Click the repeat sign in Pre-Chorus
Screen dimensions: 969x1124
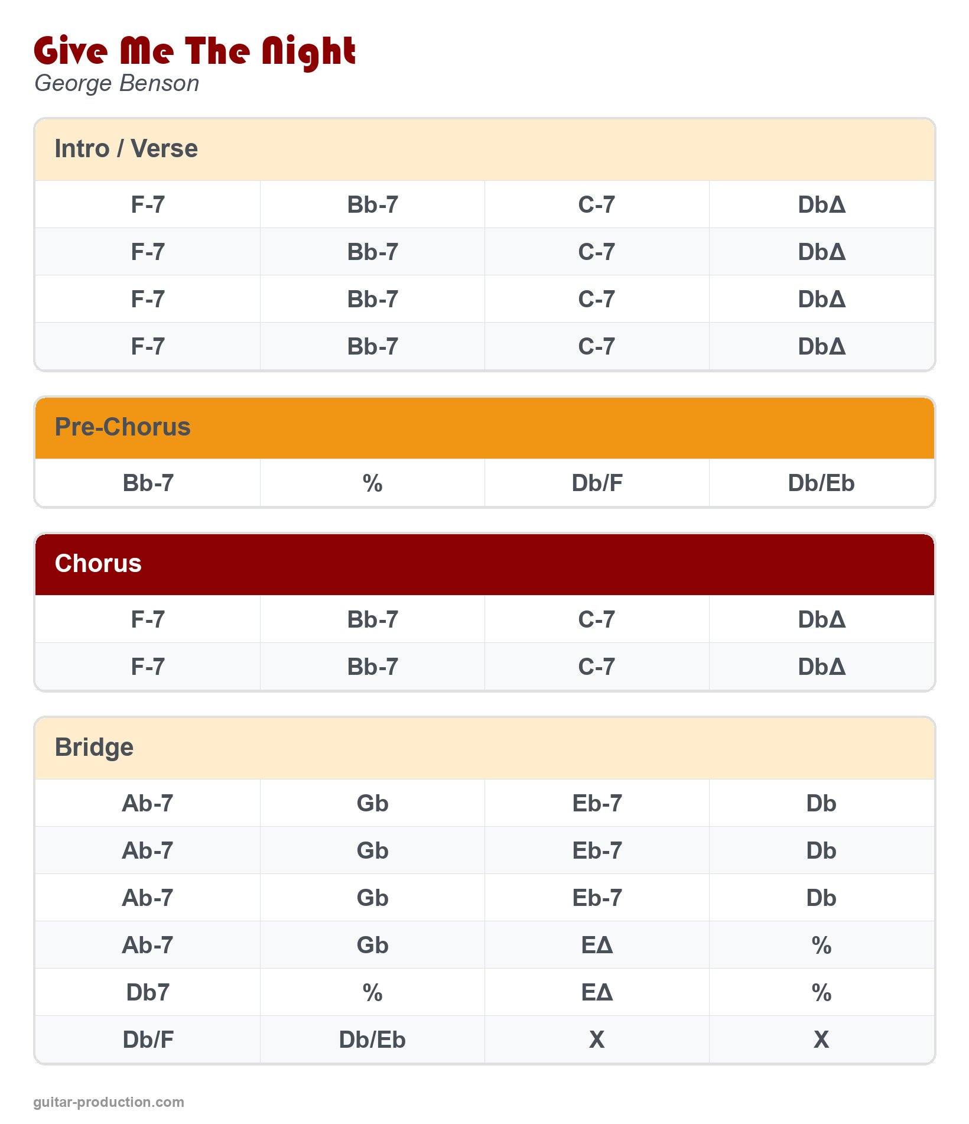pos(372,483)
